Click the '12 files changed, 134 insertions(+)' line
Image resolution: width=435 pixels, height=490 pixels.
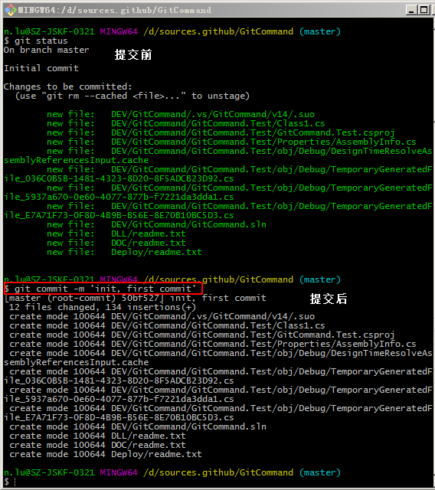103,308
